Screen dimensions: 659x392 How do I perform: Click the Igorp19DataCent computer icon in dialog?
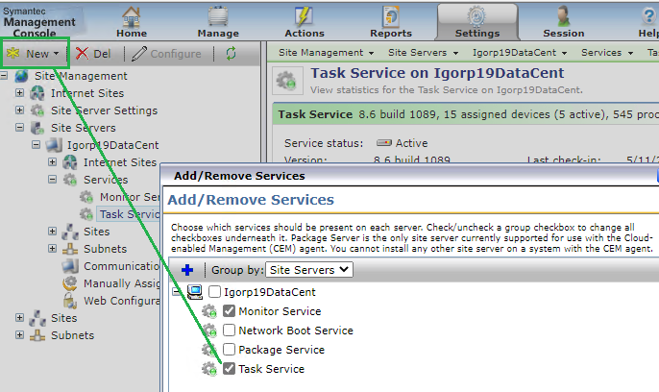pos(195,292)
